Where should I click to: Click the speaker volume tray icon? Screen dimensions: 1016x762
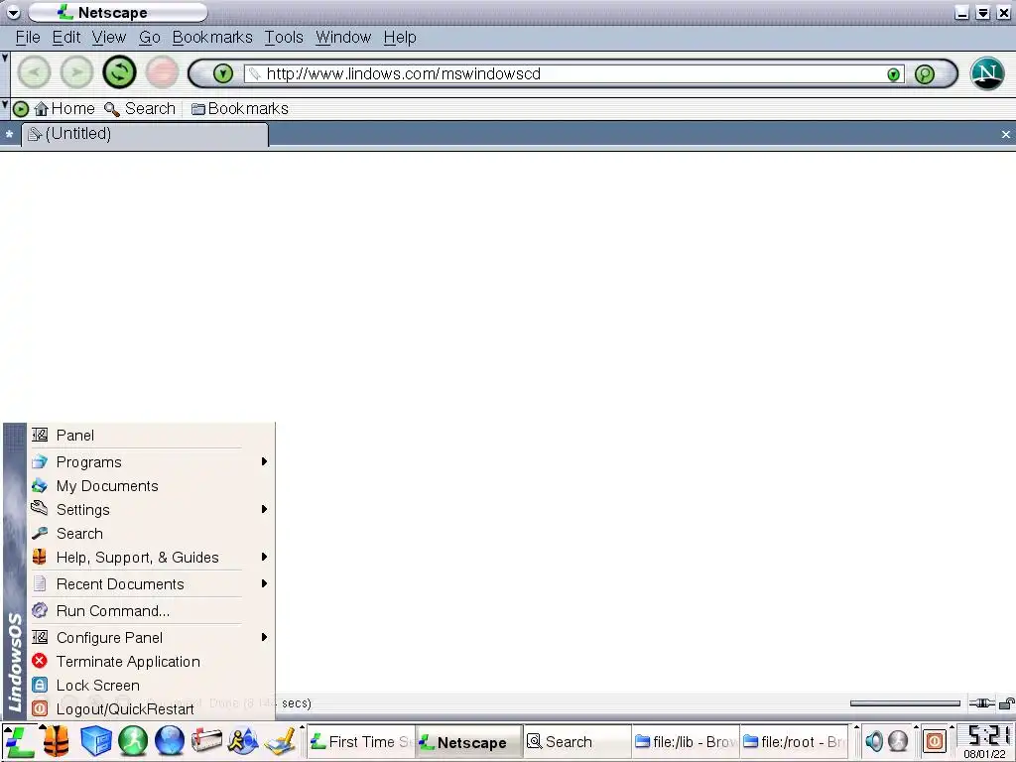point(873,741)
